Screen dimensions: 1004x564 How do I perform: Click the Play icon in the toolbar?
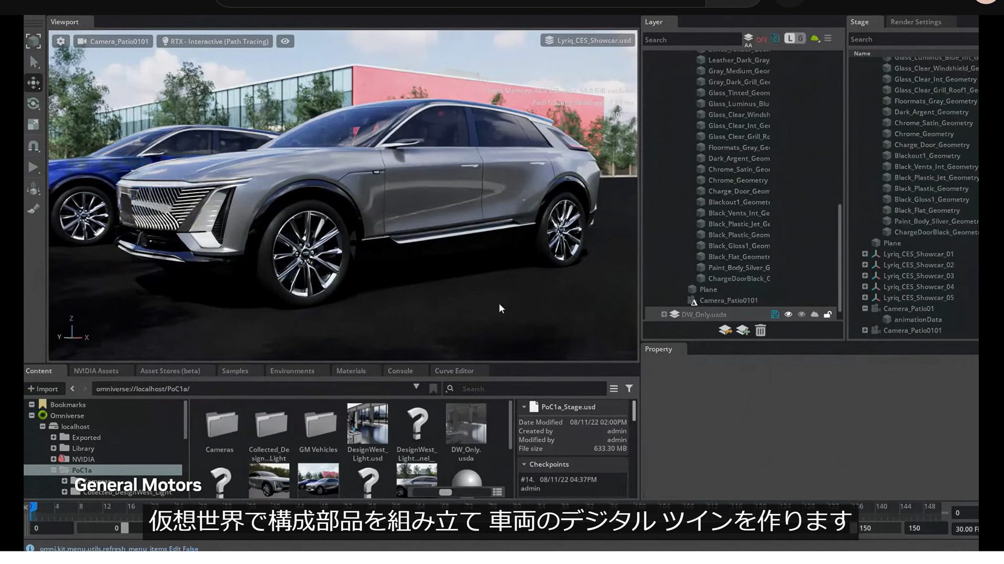click(x=33, y=167)
